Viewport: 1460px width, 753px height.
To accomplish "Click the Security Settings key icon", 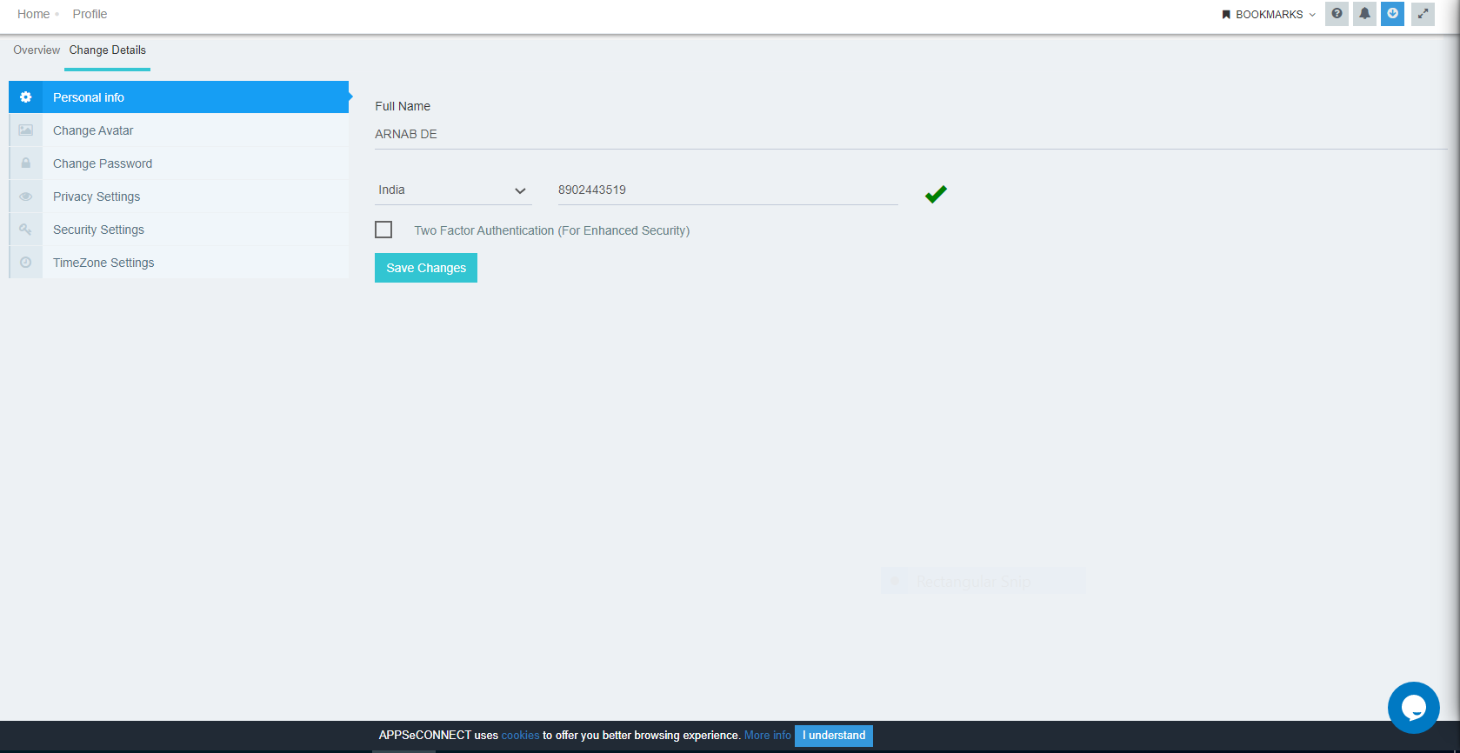I will 26,230.
